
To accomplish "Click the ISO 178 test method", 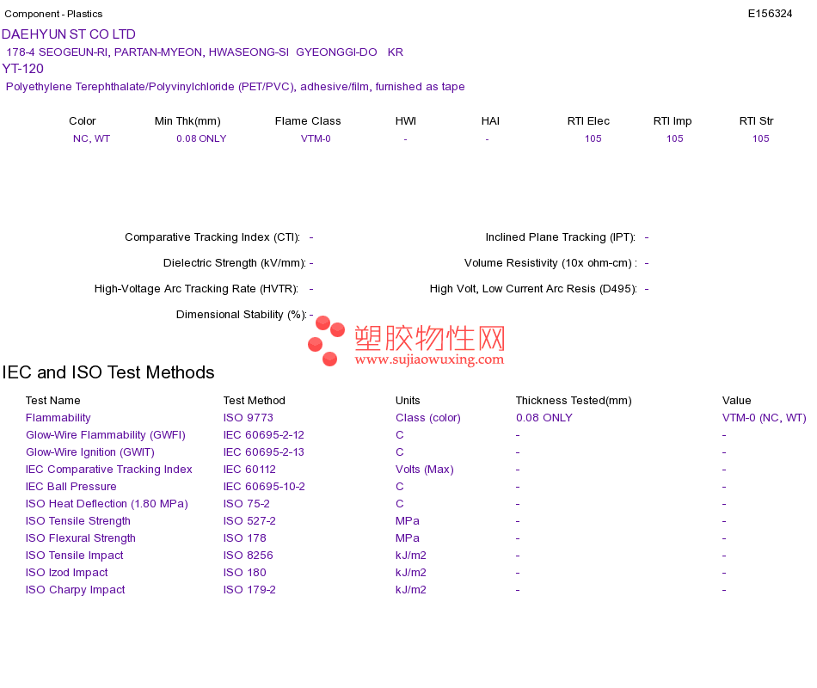I will (x=244, y=537).
